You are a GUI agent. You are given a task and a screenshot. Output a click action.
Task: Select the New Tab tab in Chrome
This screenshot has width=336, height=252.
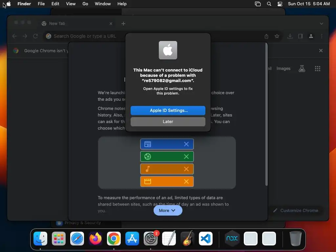[x=77, y=24]
